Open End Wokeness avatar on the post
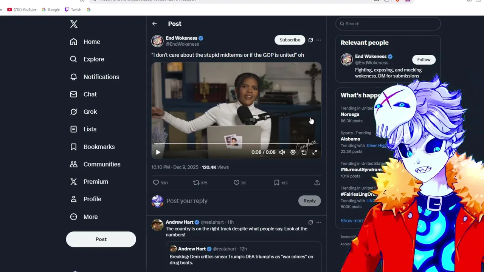Image resolution: width=484 pixels, height=272 pixels. [x=157, y=41]
